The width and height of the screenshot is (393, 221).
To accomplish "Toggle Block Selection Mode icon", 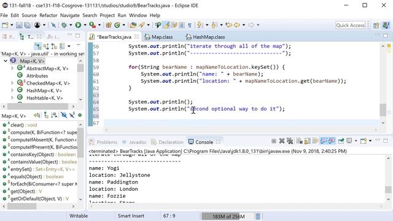I will (182, 25).
